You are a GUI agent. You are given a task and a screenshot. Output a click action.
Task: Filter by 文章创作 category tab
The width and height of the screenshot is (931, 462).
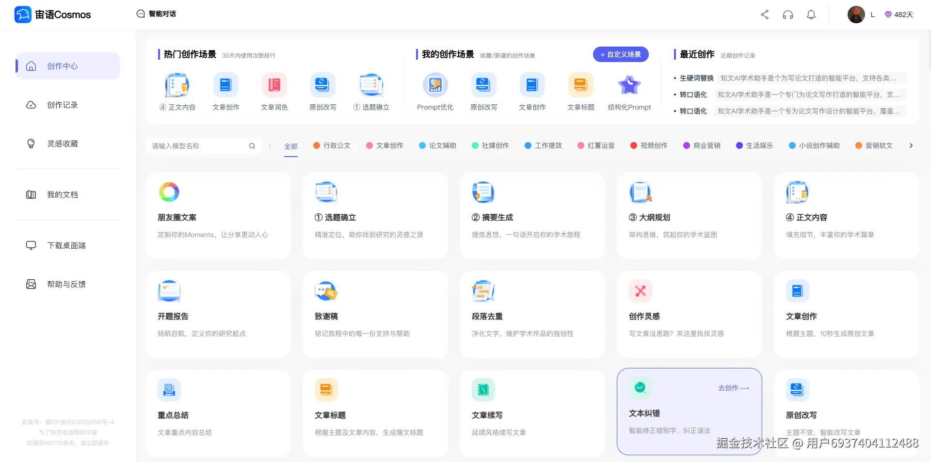[385, 145]
